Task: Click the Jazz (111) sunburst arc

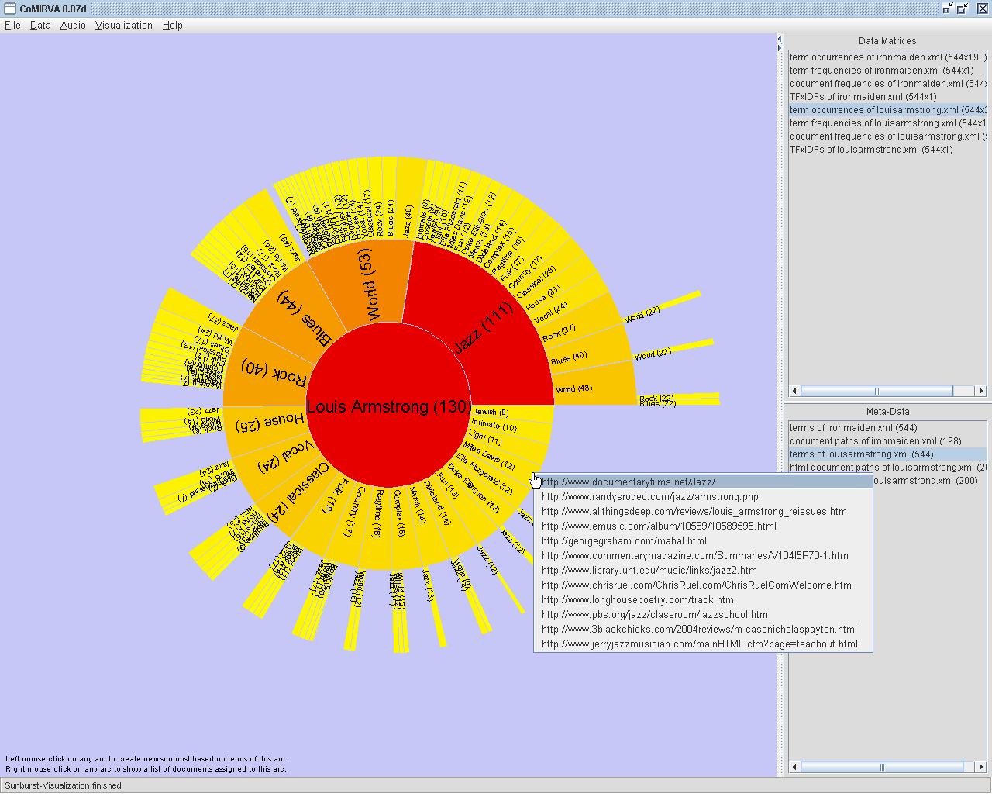Action: pos(484,330)
